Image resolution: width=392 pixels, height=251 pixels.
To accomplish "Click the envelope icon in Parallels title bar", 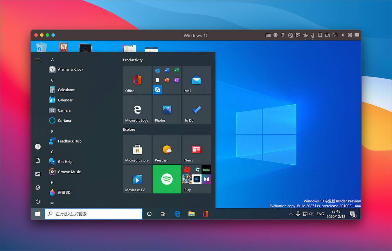I will (x=357, y=35).
